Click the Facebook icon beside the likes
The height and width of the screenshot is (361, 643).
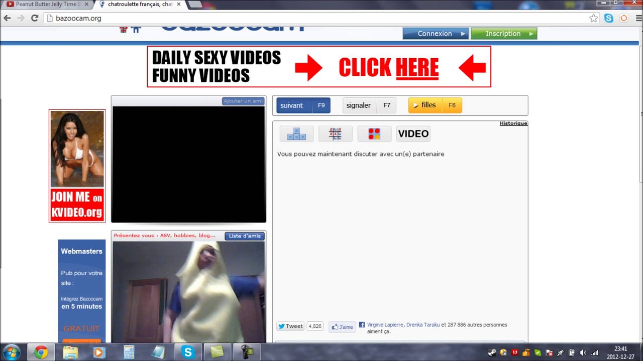362,325
